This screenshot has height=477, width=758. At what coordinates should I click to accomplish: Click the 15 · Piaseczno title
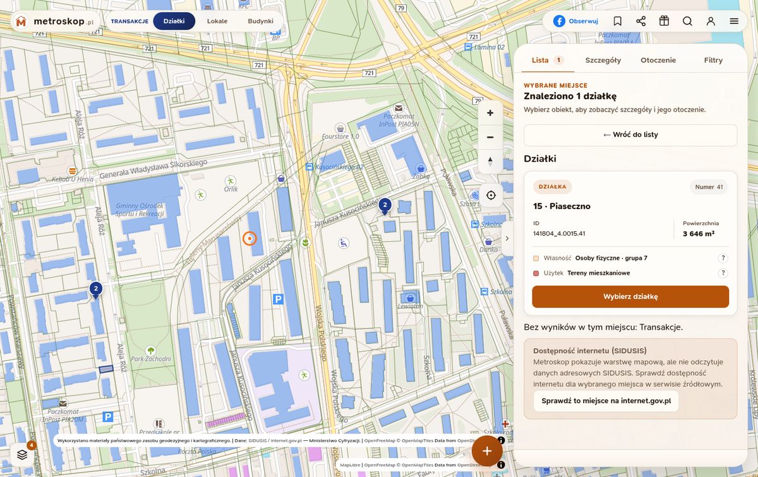pyautogui.click(x=562, y=207)
